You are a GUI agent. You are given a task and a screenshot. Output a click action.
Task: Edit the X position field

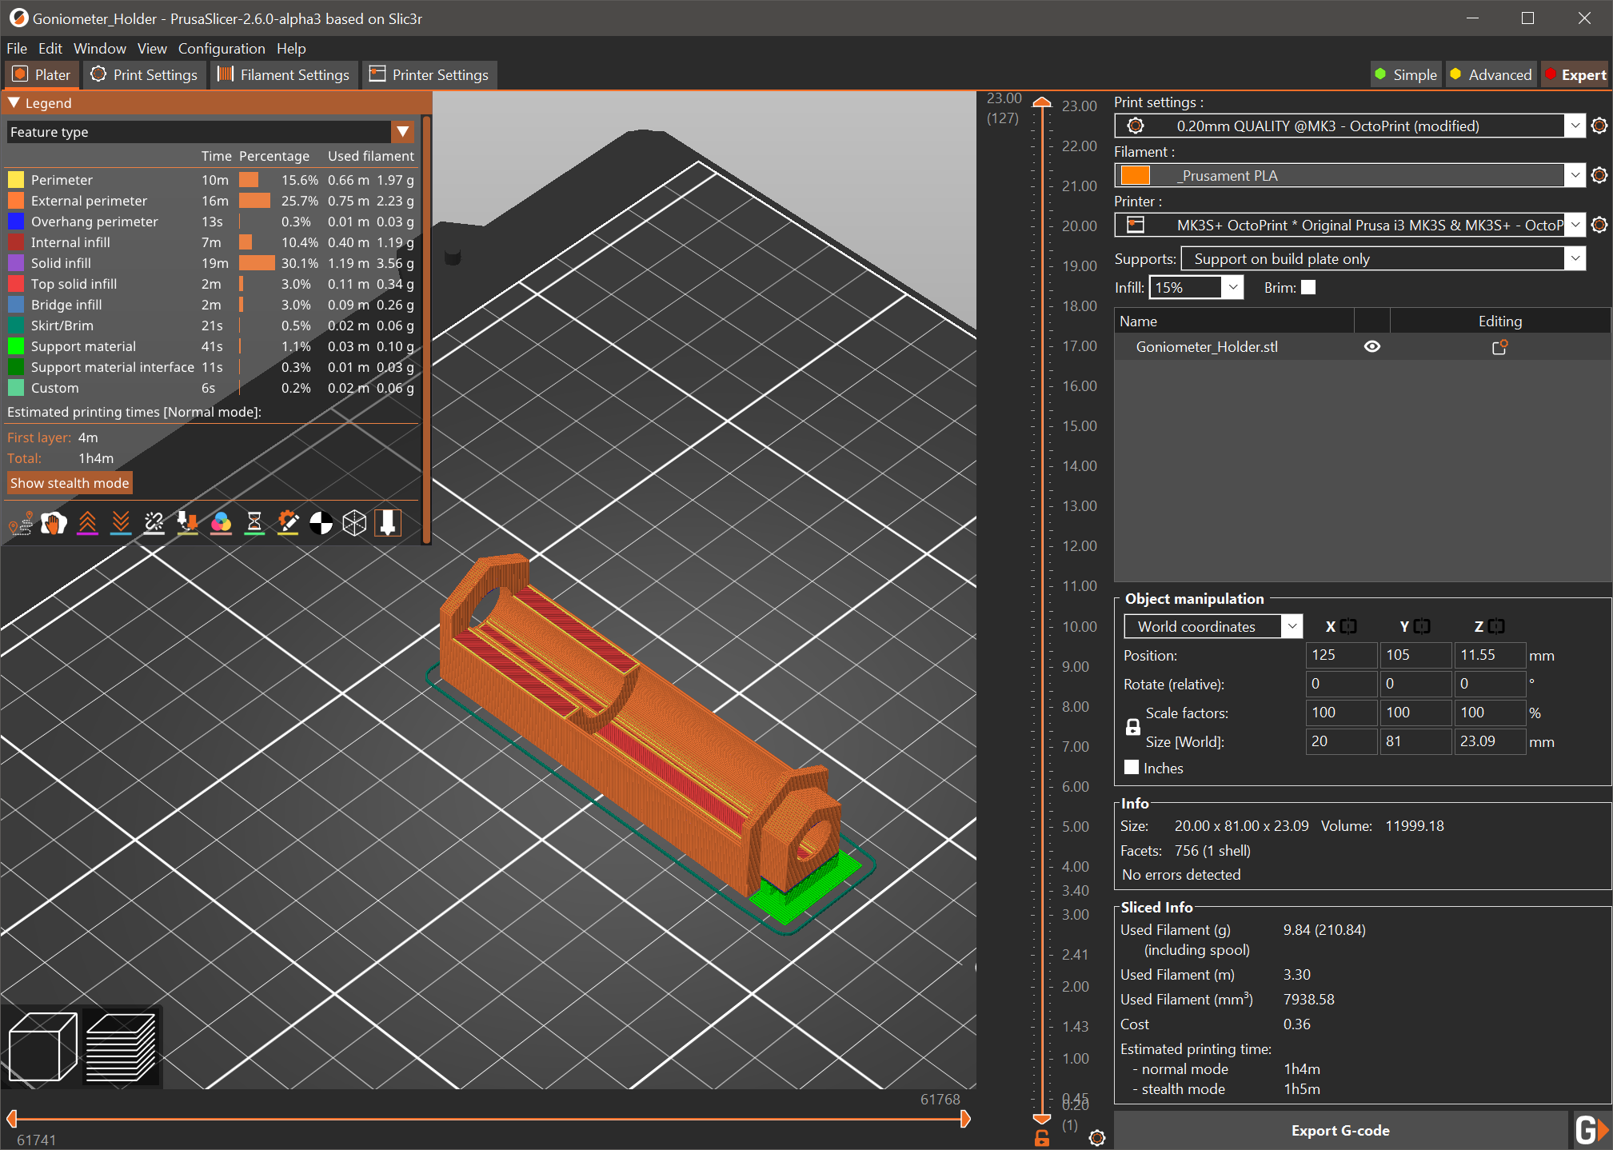tap(1340, 655)
